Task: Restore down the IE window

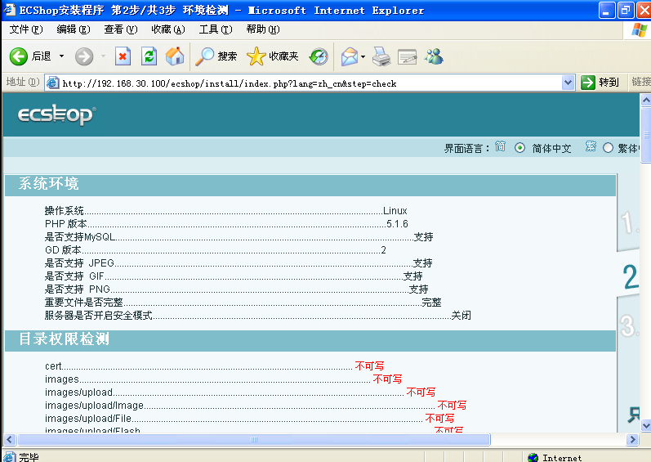Action: (x=625, y=11)
